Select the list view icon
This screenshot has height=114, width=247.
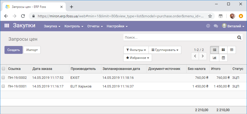click(214, 50)
